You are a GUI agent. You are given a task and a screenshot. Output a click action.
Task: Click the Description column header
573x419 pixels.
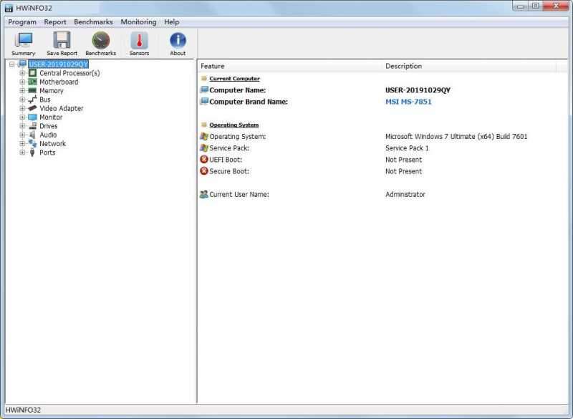403,66
